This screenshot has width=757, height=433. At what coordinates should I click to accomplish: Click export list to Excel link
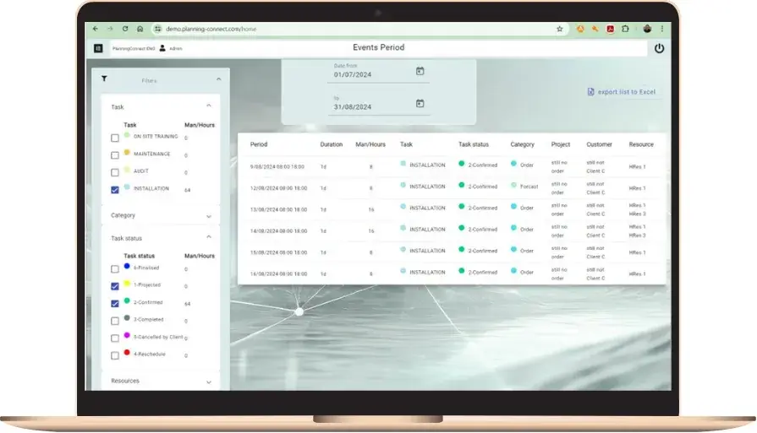tap(626, 92)
